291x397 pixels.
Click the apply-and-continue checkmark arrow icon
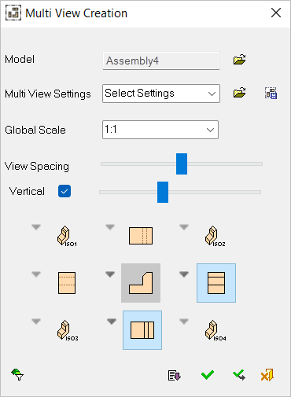[x=239, y=375]
